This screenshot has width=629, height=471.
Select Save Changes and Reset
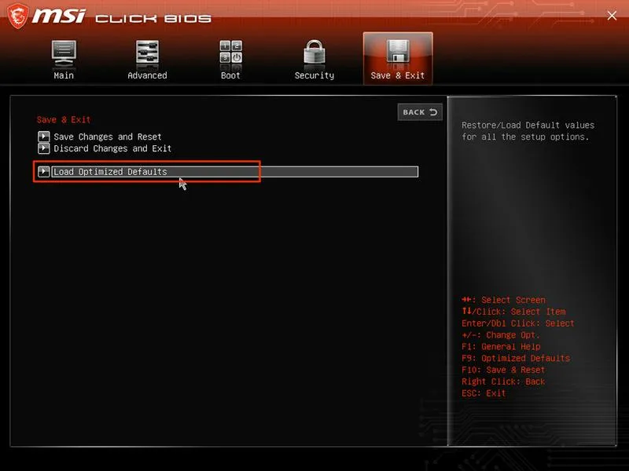pyautogui.click(x=108, y=137)
